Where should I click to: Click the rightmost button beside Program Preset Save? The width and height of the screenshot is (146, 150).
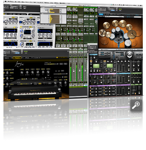click(66, 64)
